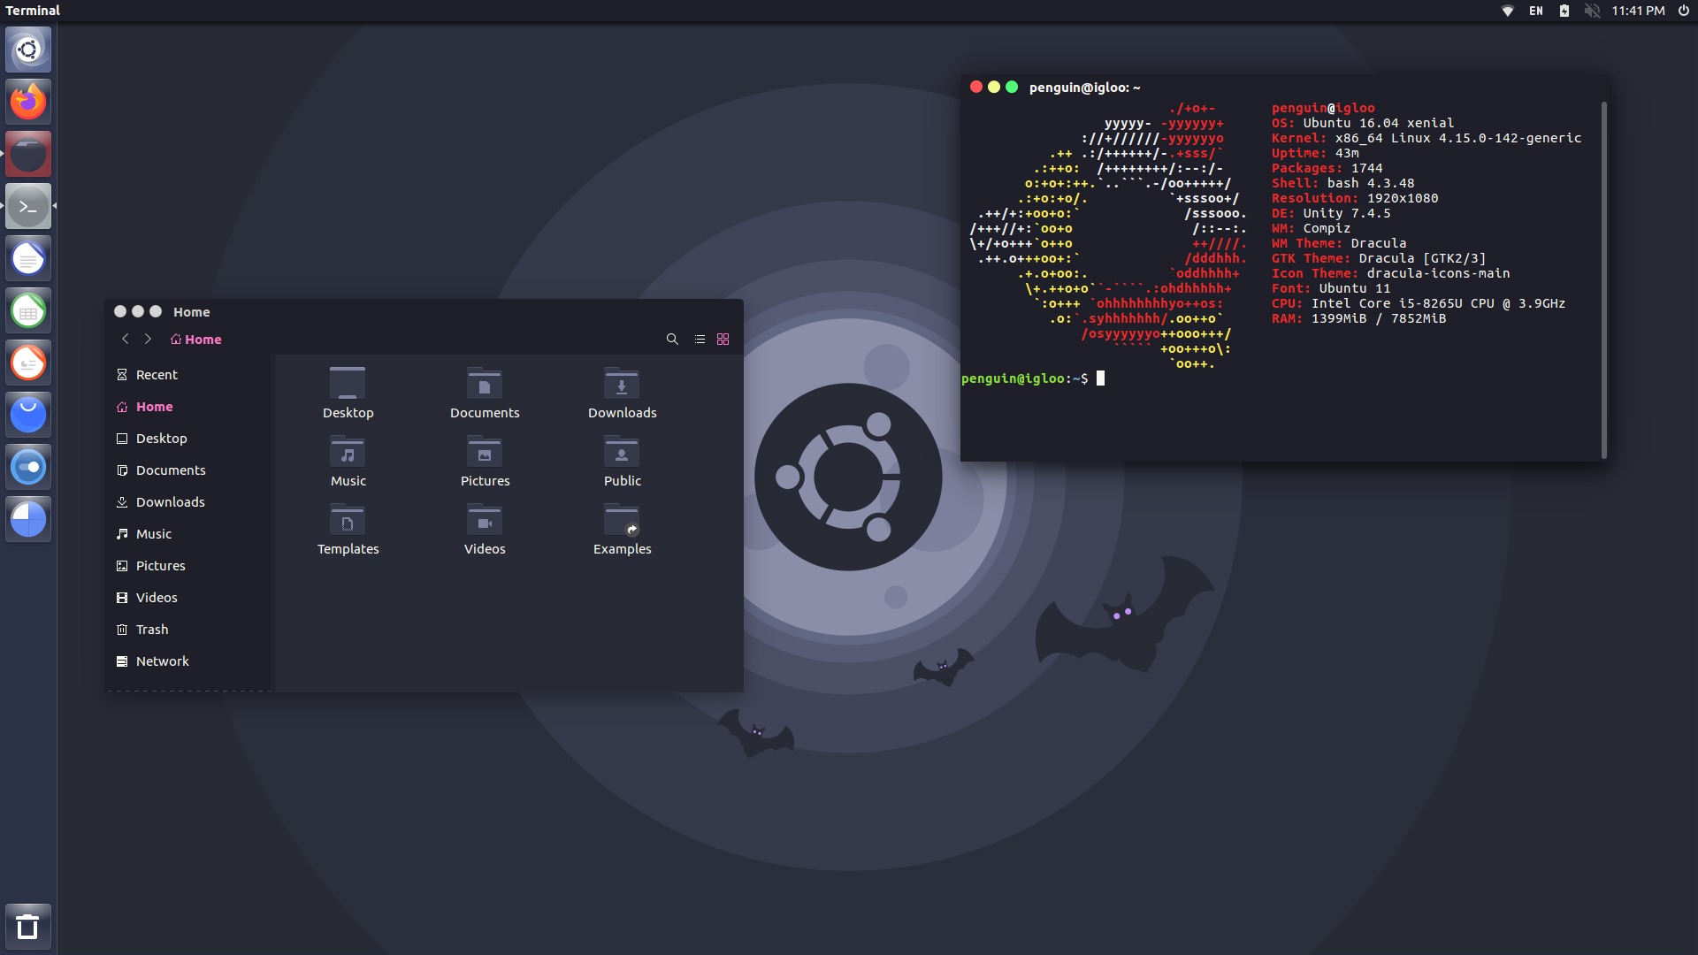Maximize the terminal with green button
1698x955 pixels.
click(1012, 87)
